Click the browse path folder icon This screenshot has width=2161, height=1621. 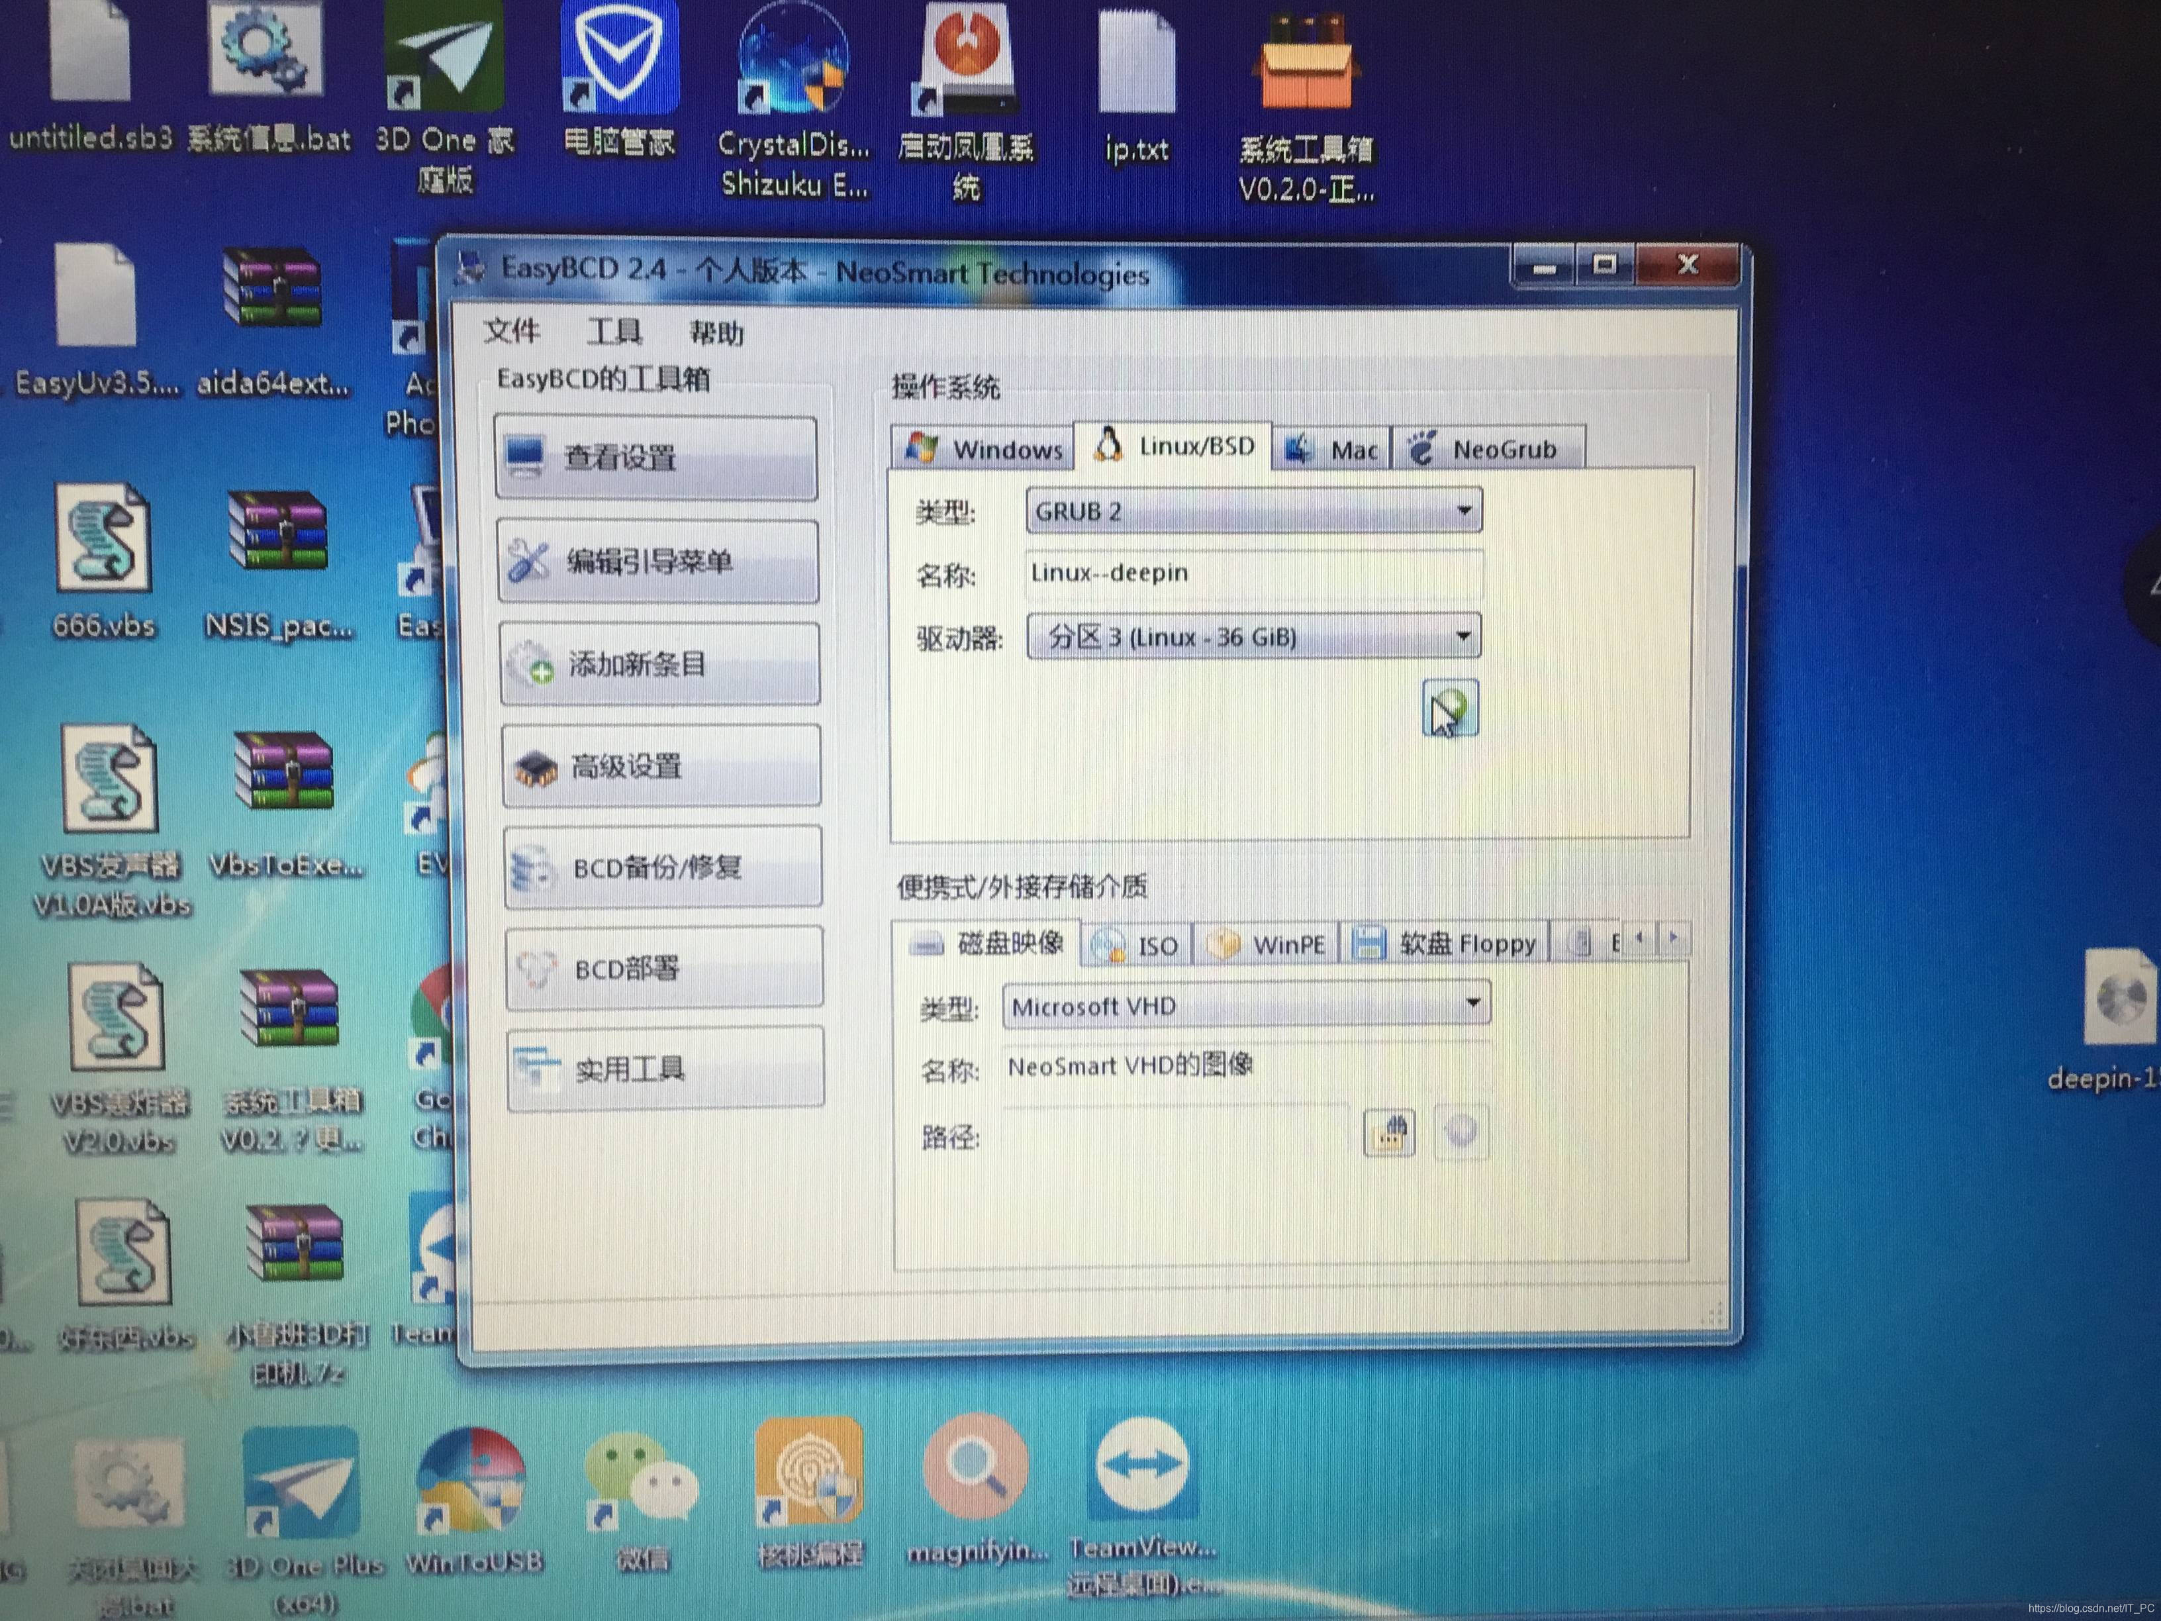1388,1134
